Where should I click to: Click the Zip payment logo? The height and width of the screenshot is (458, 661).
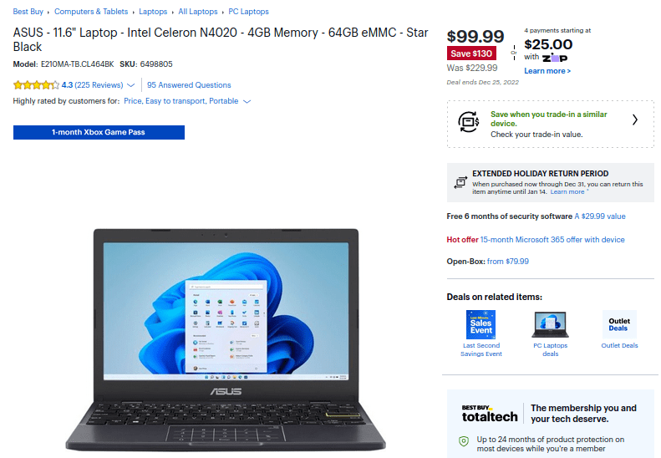tap(554, 58)
